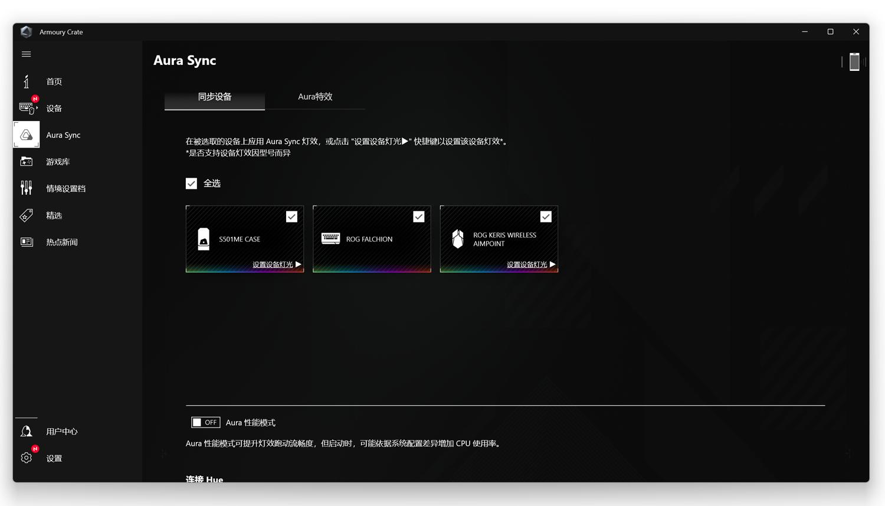Uncheck the S501ME CASE device

pos(291,216)
